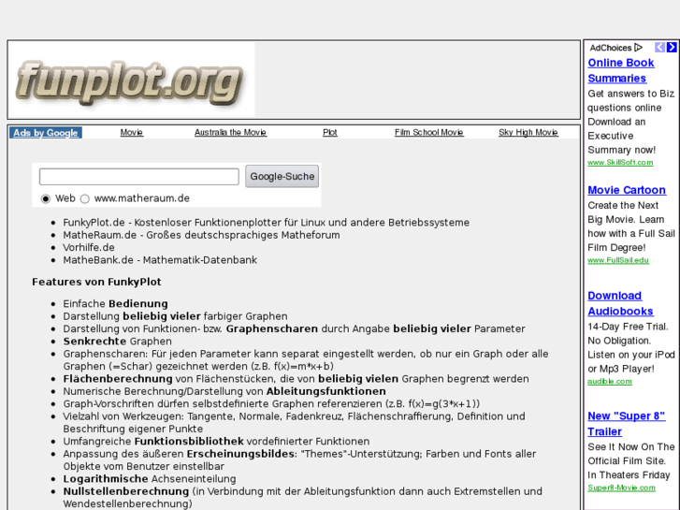The image size is (680, 510).
Task: Click the Create the Next ad text
Action: pos(623,205)
